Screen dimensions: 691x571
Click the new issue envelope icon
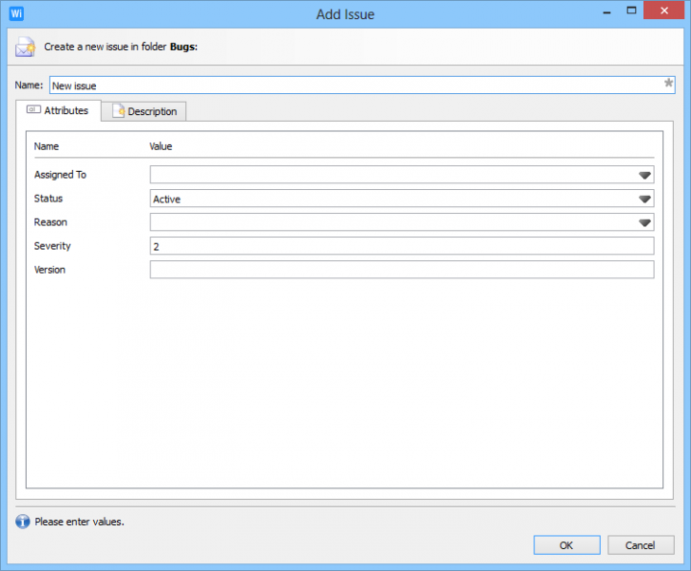pyautogui.click(x=25, y=47)
